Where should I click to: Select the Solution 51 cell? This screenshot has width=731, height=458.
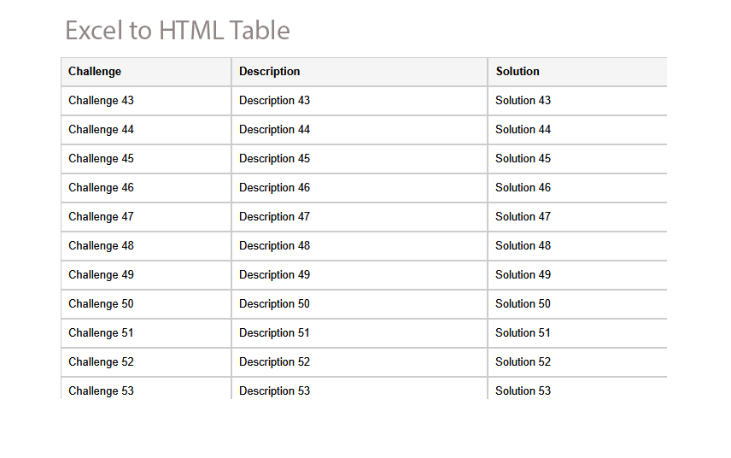[577, 333]
